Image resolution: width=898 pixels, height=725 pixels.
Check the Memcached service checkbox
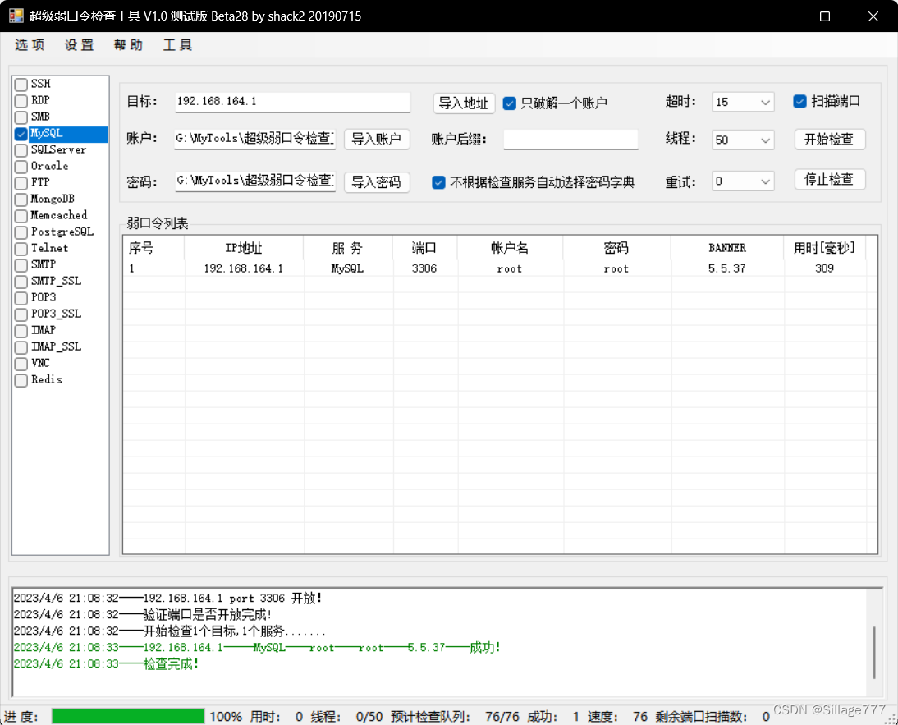click(x=21, y=216)
